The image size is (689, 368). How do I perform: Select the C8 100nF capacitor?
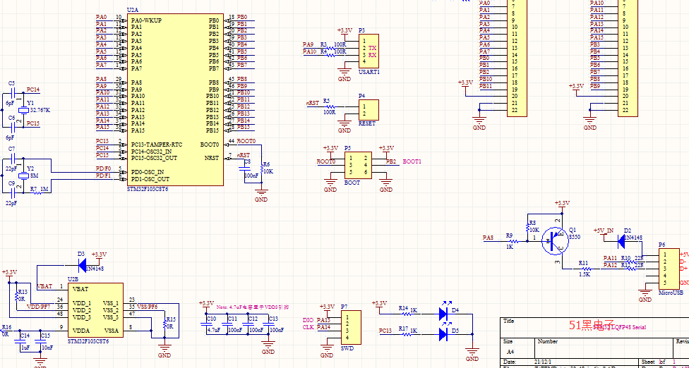tap(244, 169)
